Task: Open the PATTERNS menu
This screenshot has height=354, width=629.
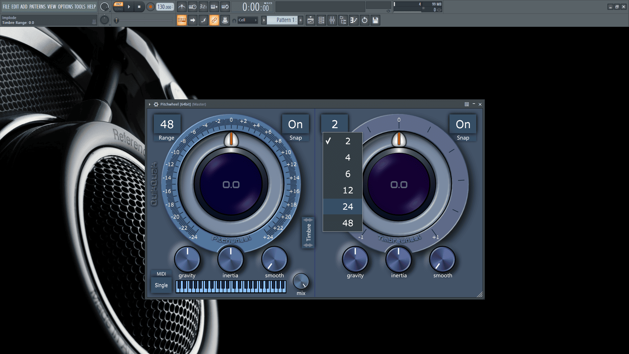Action: pyautogui.click(x=37, y=7)
